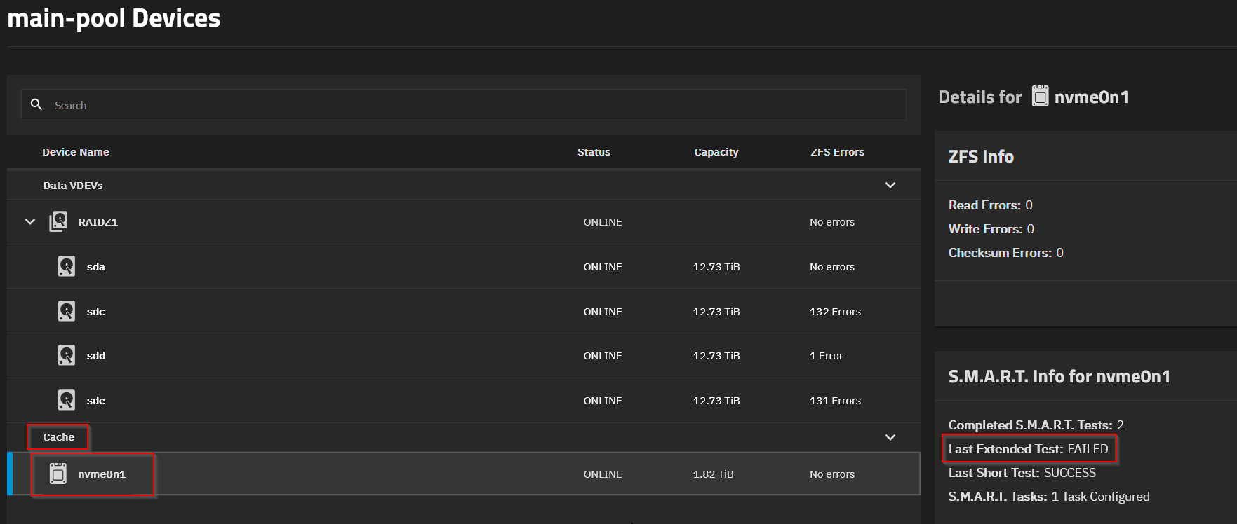This screenshot has width=1237, height=524.
Task: Click the nvme0n1 icon in Details header
Action: [1040, 97]
